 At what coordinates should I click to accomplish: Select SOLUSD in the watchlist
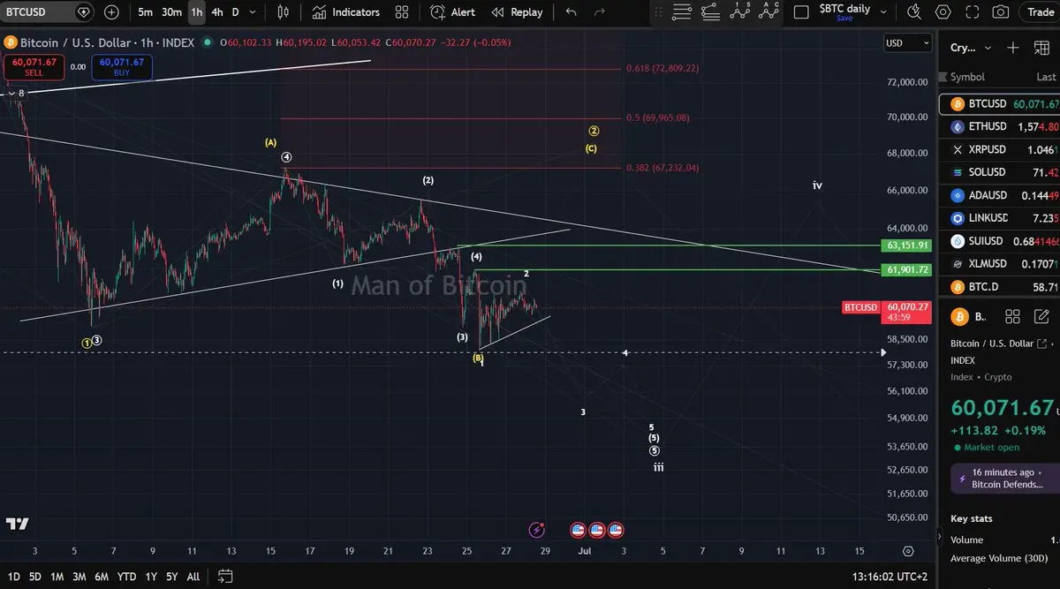pos(999,172)
